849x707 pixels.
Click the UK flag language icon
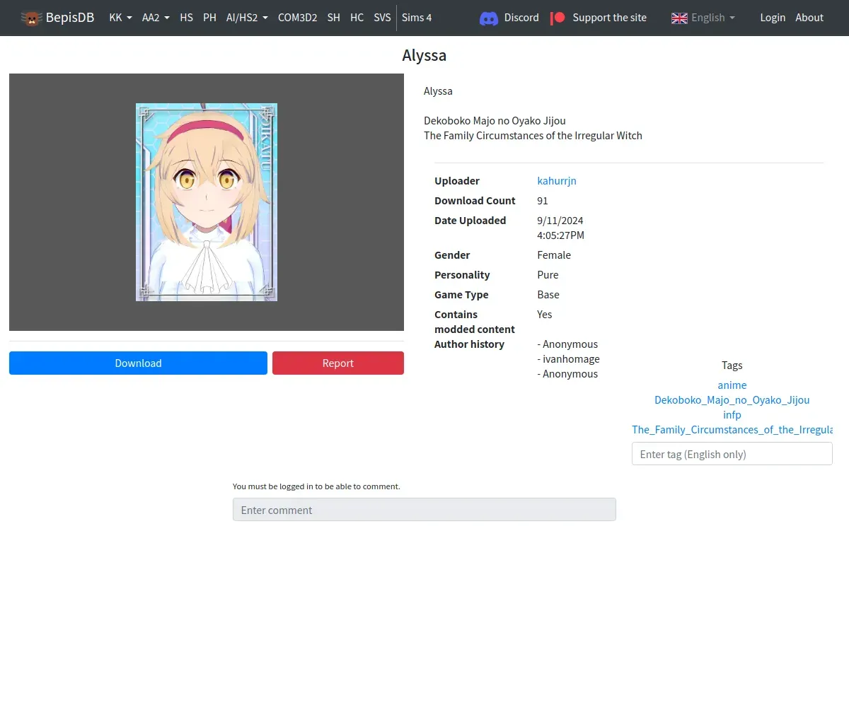click(679, 18)
